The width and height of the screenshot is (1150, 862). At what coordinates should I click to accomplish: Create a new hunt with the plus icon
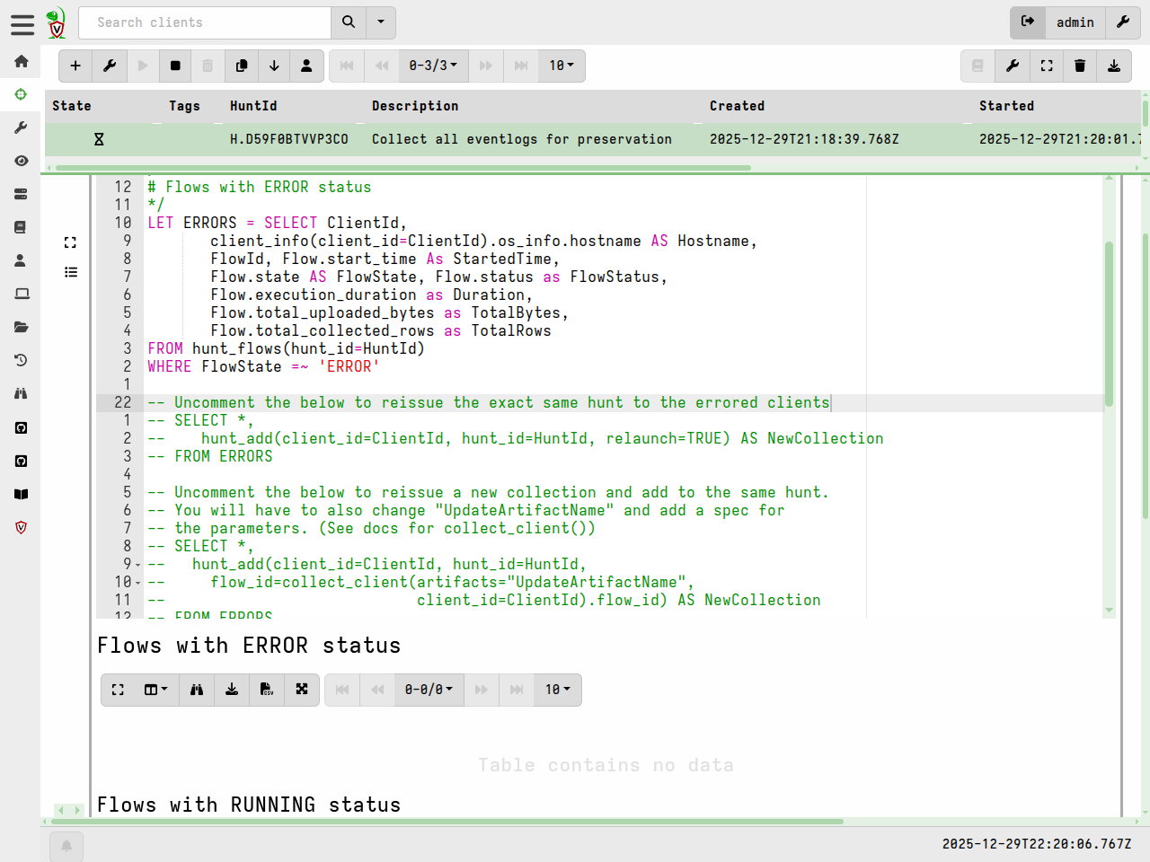pyautogui.click(x=75, y=66)
